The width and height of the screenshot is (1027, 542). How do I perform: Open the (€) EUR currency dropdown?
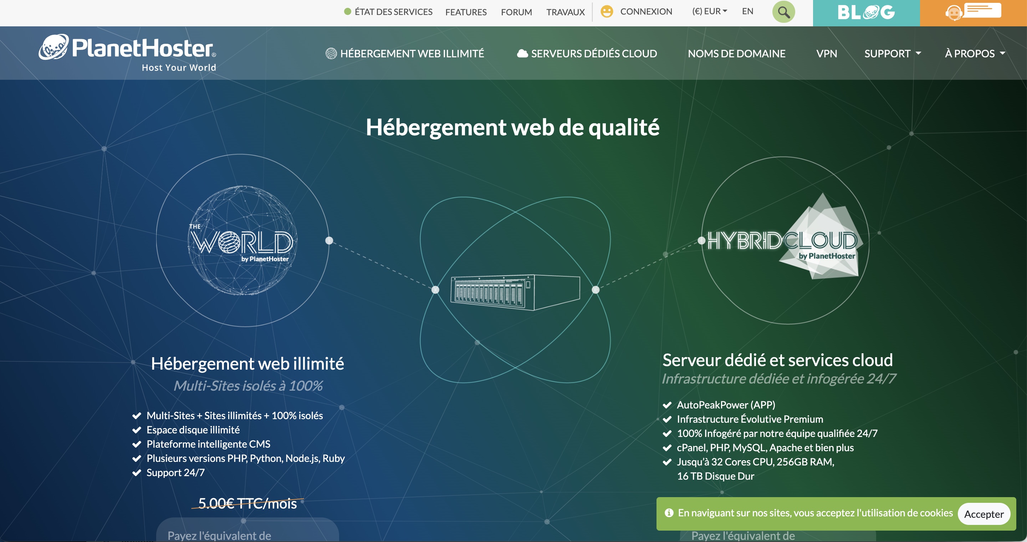pos(710,11)
